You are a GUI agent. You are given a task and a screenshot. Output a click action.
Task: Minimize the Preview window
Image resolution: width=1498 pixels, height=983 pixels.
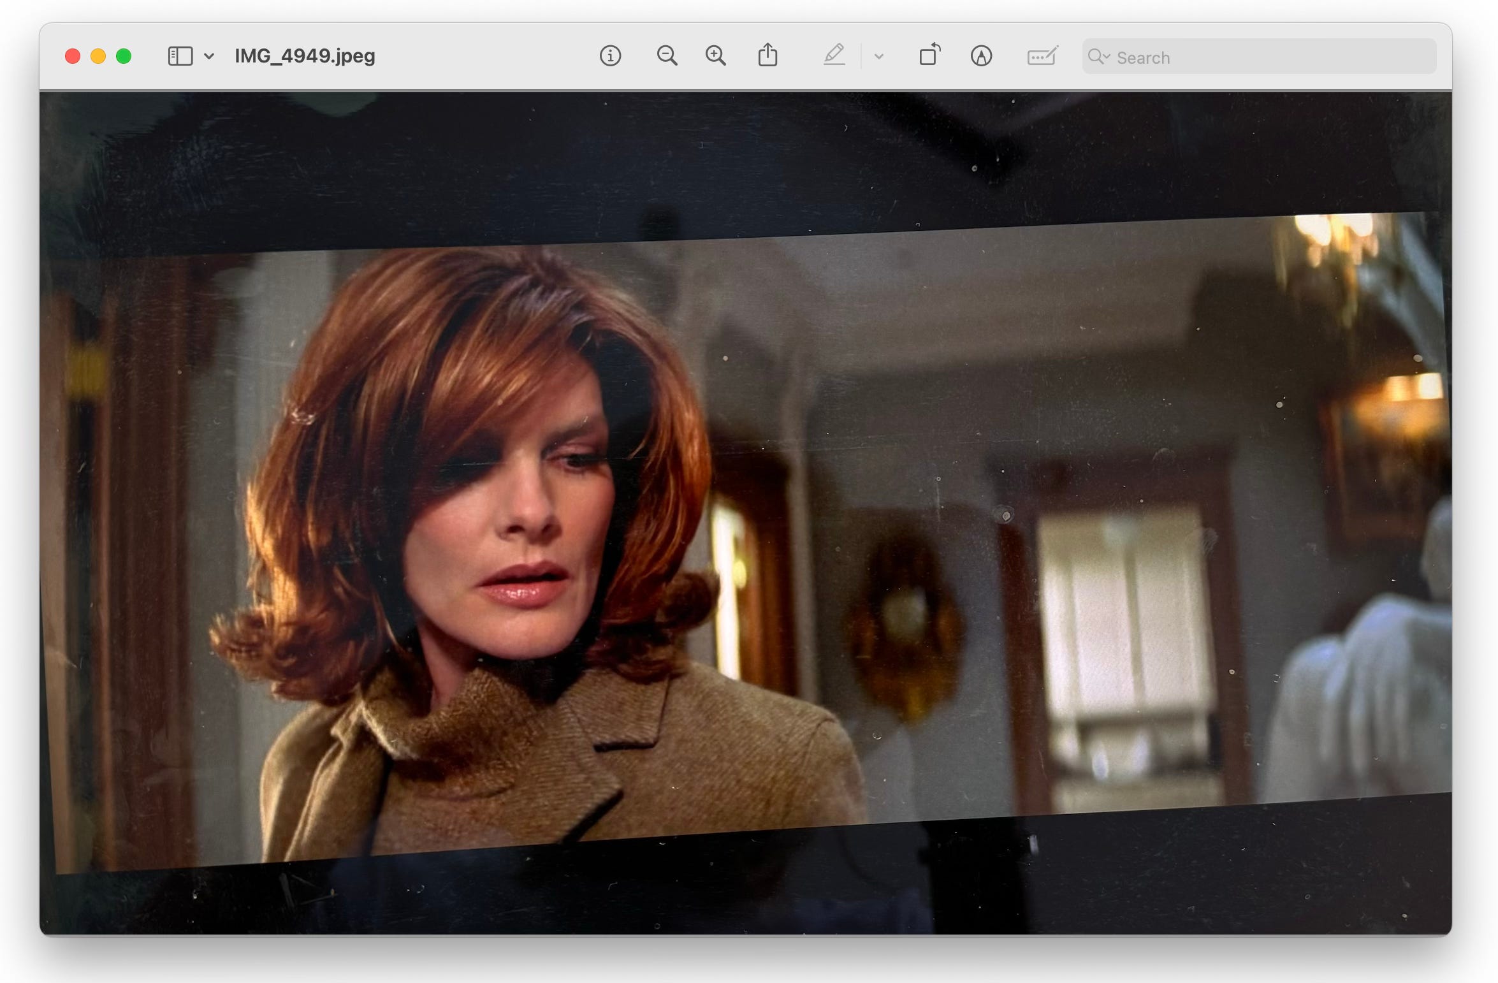click(98, 56)
